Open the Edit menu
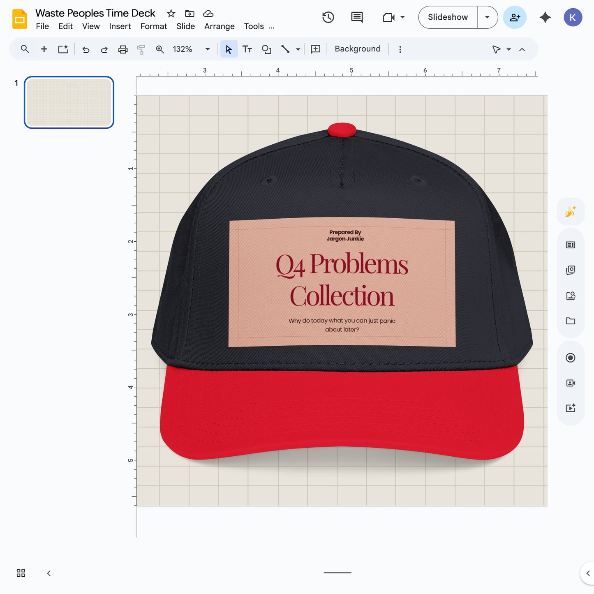 tap(65, 26)
